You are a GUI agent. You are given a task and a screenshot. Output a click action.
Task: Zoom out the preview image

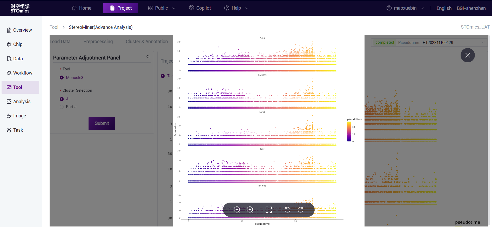tap(237, 210)
